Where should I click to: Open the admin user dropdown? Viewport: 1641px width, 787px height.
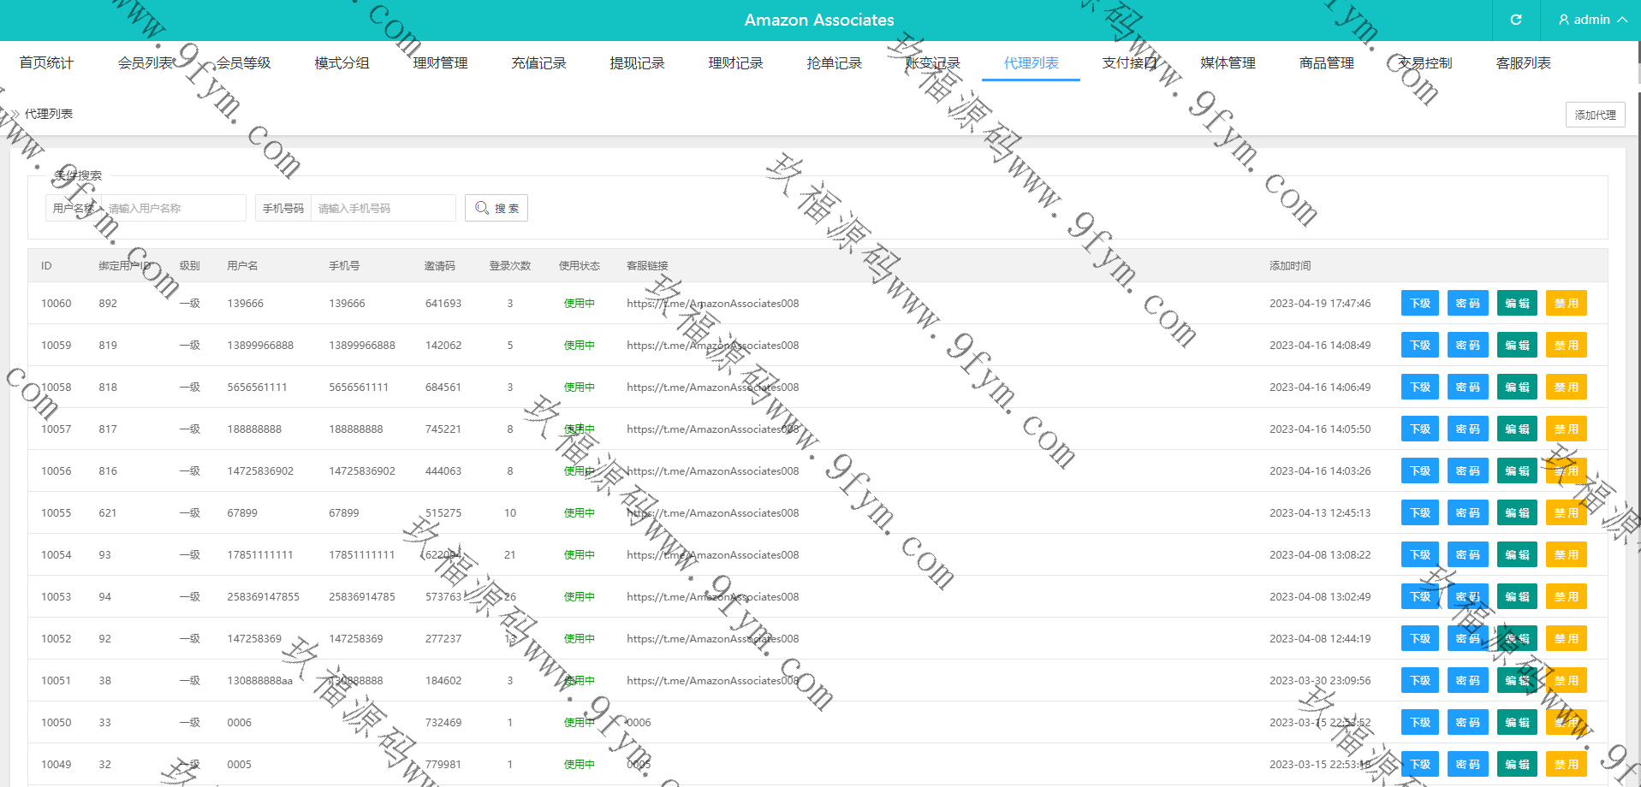1591,20
